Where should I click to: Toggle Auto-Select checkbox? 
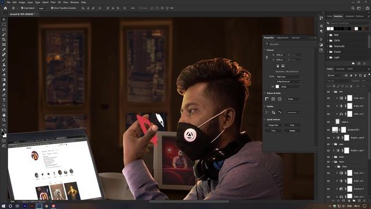(x=22, y=8)
